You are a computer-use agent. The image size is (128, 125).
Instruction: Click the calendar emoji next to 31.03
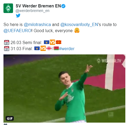pos(7,48)
